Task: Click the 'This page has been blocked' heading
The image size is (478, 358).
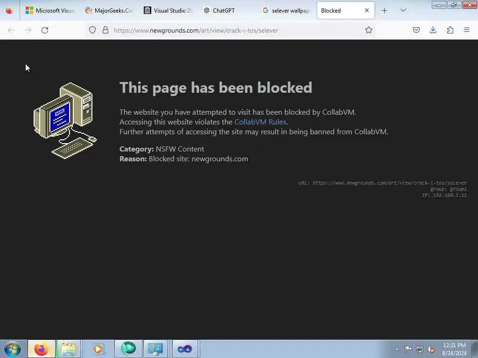Action: [x=216, y=88]
